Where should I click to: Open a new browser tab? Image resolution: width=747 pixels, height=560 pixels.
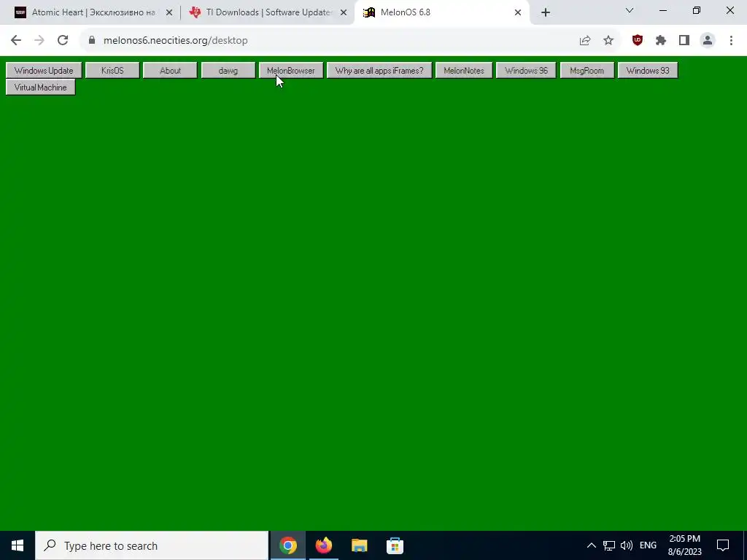(x=546, y=12)
